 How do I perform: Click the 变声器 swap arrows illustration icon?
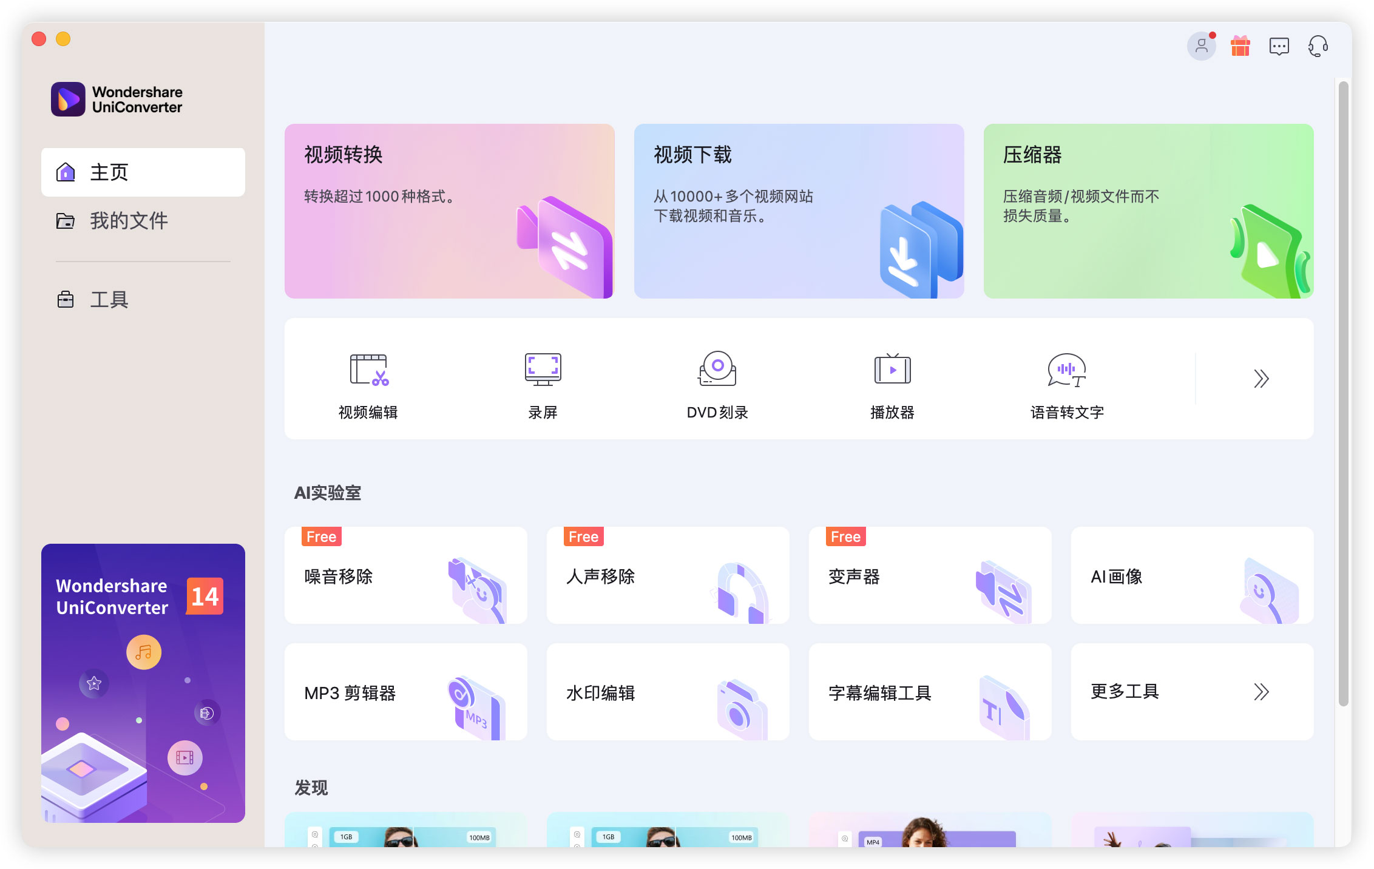coord(1003,592)
